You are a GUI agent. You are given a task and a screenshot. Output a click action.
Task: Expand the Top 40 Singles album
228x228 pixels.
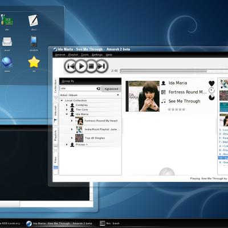point(72,138)
